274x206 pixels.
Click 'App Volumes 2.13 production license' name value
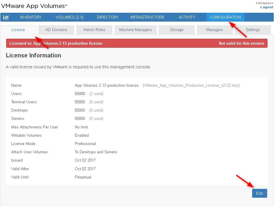point(107,86)
